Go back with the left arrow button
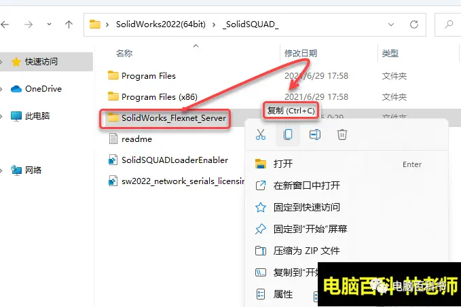 (x=5, y=24)
